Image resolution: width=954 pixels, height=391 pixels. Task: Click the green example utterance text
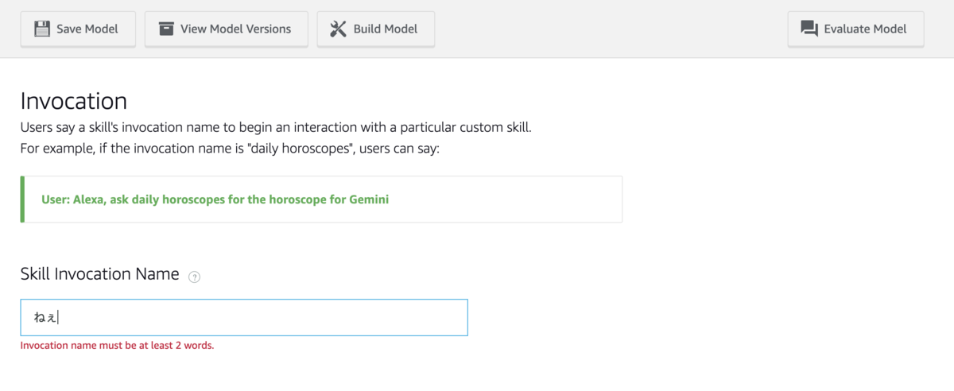215,199
